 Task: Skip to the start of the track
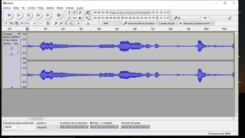point(38,15)
